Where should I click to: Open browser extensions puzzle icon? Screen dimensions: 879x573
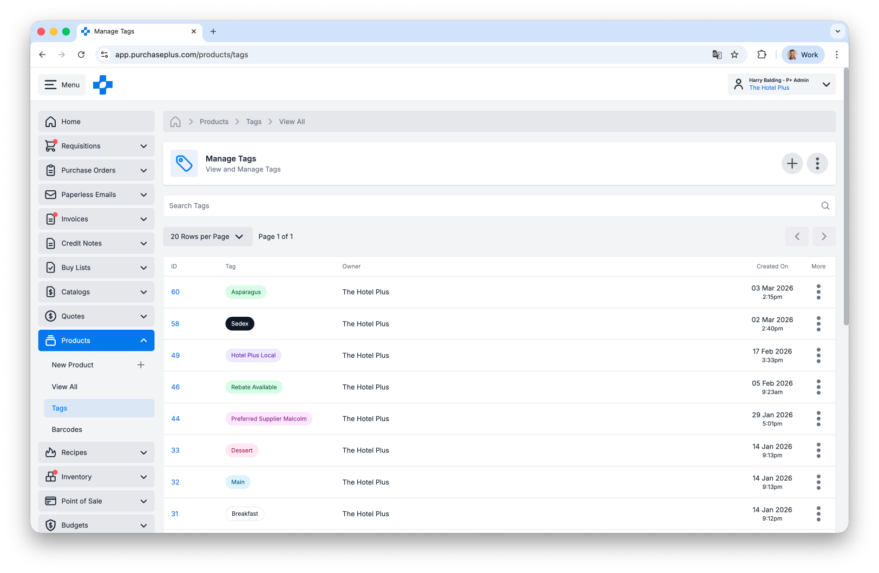click(762, 55)
